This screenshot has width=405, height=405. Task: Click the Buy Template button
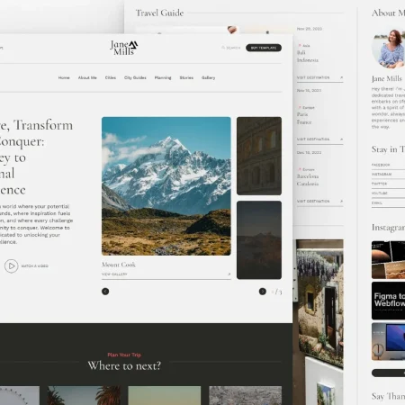click(x=264, y=48)
